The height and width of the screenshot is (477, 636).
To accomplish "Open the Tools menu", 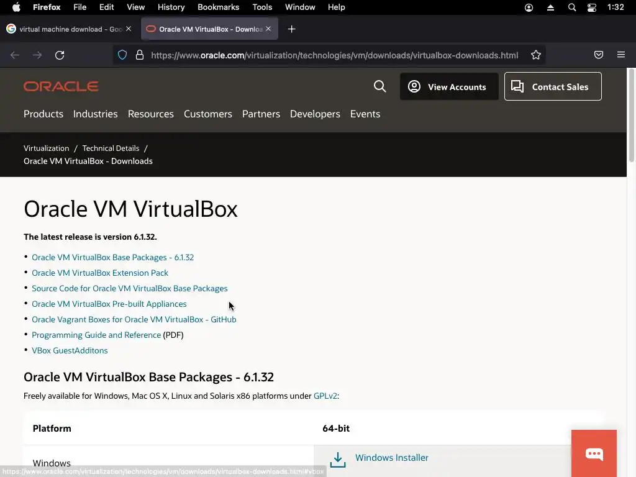I will coord(262,7).
